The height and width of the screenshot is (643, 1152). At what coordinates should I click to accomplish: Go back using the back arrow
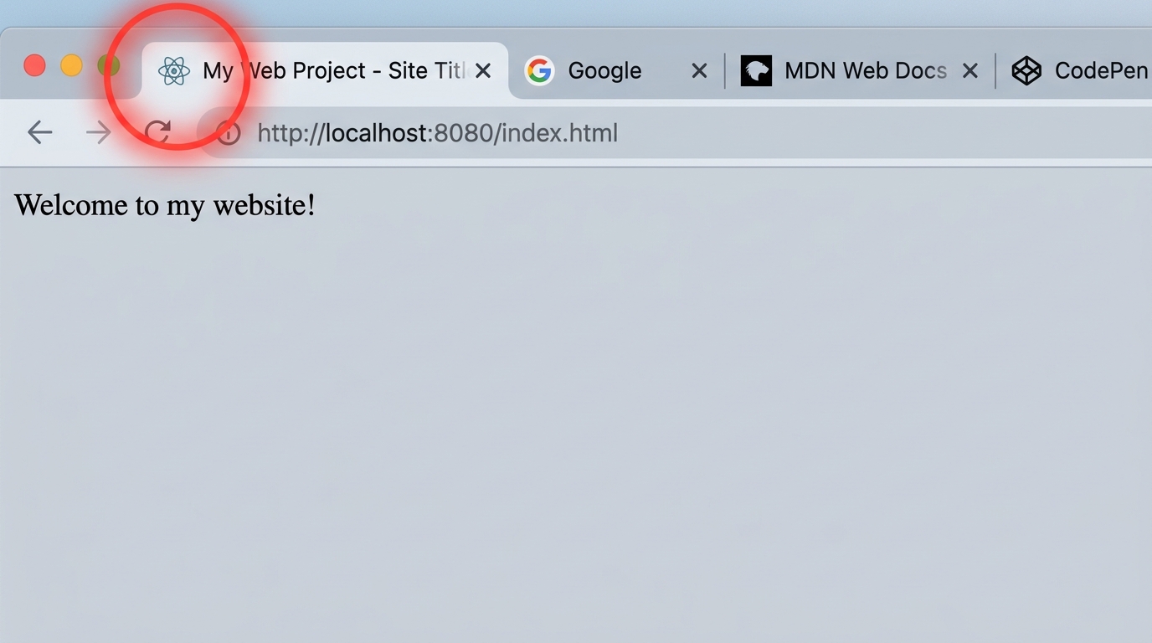pos(39,132)
